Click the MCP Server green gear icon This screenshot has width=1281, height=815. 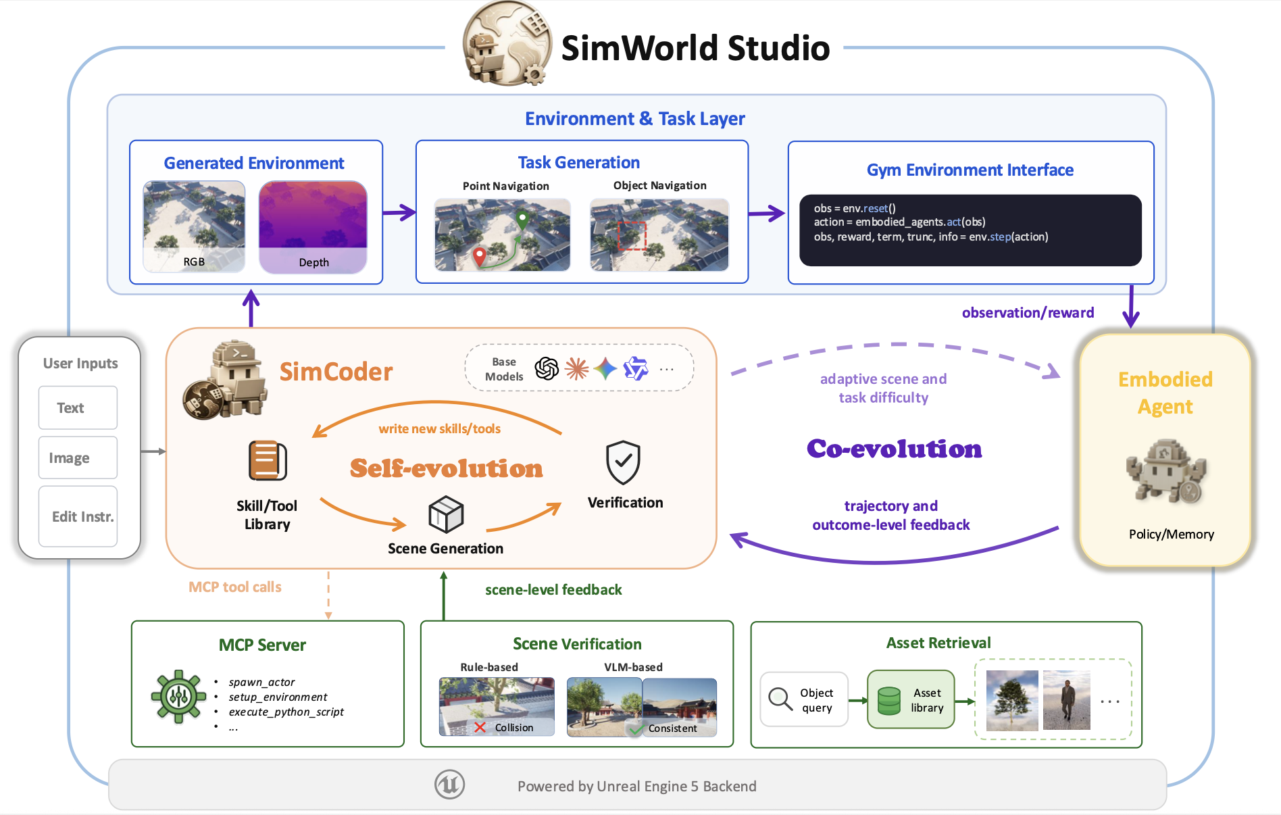pos(178,697)
